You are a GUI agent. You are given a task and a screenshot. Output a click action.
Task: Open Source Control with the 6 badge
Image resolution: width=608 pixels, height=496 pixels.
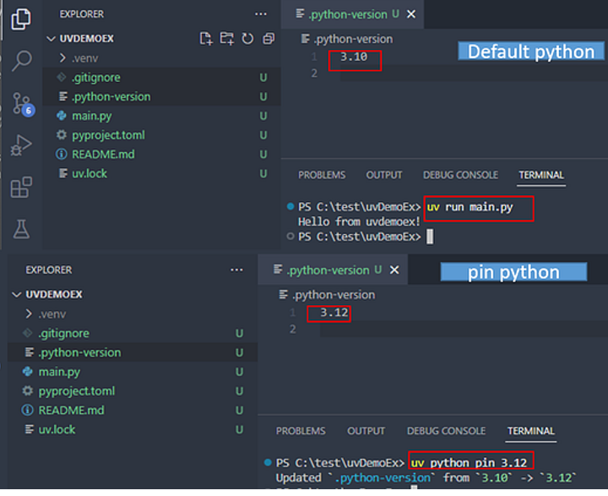[21, 104]
